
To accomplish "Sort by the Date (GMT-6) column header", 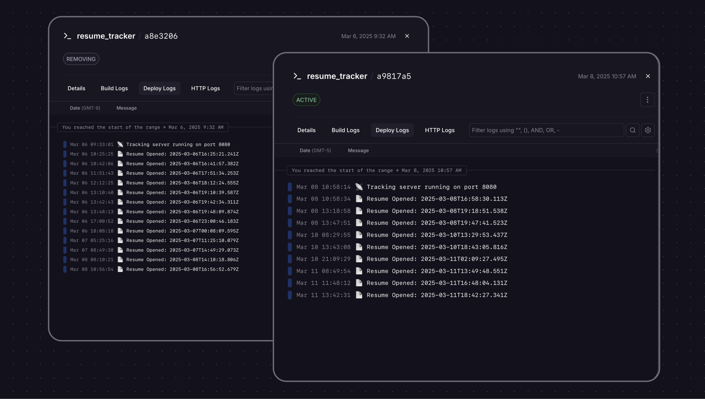I will pyautogui.click(x=85, y=108).
